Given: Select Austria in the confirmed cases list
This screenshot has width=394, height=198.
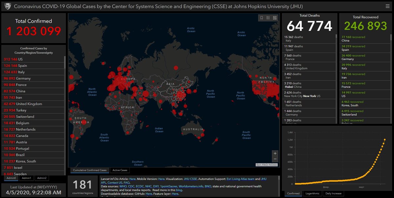Looking at the screenshot, I should pyautogui.click(x=33, y=142).
